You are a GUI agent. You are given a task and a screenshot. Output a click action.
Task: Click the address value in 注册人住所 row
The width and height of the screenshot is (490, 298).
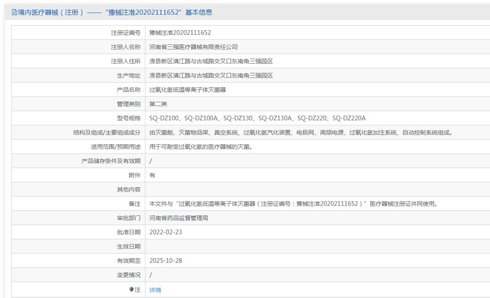pyautogui.click(x=211, y=62)
